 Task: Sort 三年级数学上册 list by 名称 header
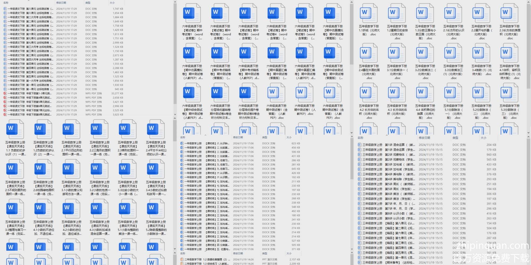click(x=360, y=138)
